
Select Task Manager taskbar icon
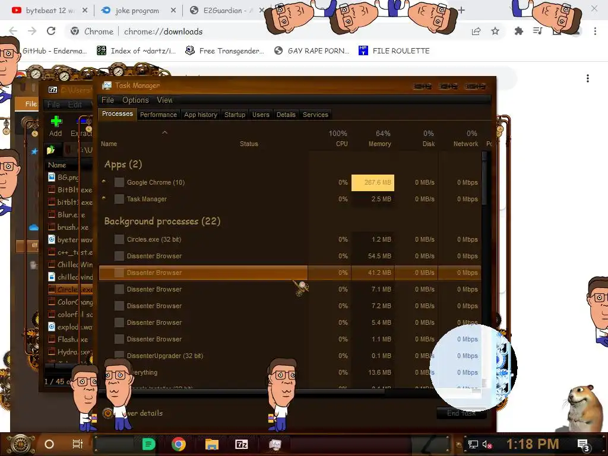coord(275,444)
